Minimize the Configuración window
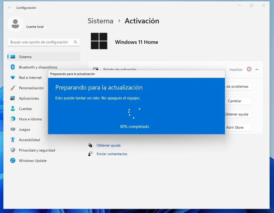 240,5
